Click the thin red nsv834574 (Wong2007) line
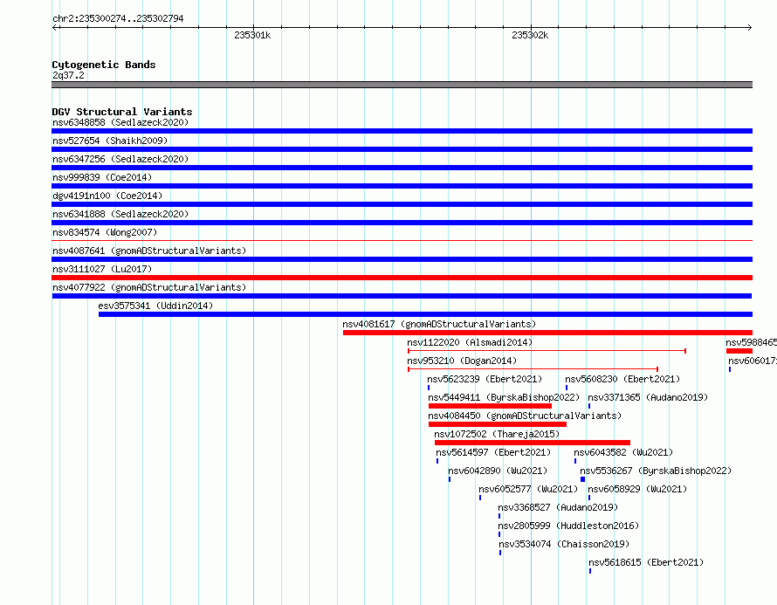Screen dimensions: 777x605 click(402, 241)
